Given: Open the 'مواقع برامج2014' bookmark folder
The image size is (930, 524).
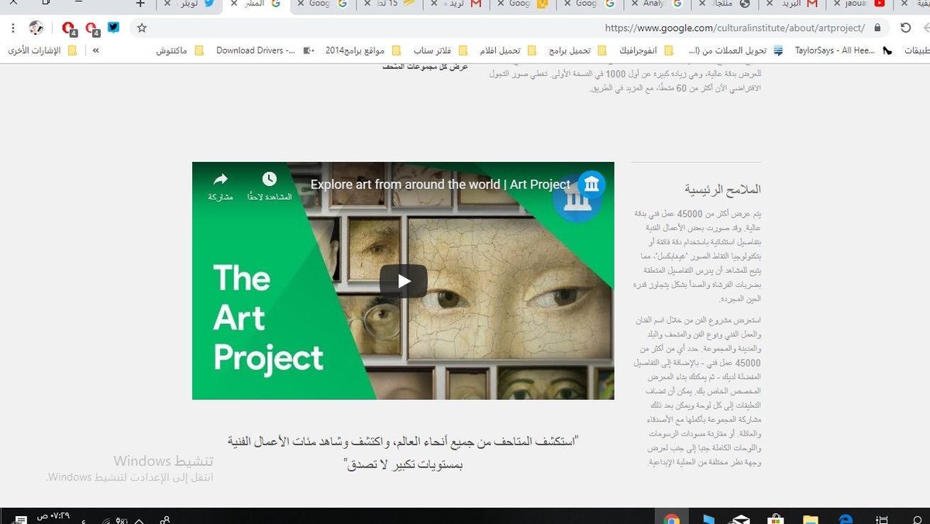Looking at the screenshot, I should pos(363,51).
